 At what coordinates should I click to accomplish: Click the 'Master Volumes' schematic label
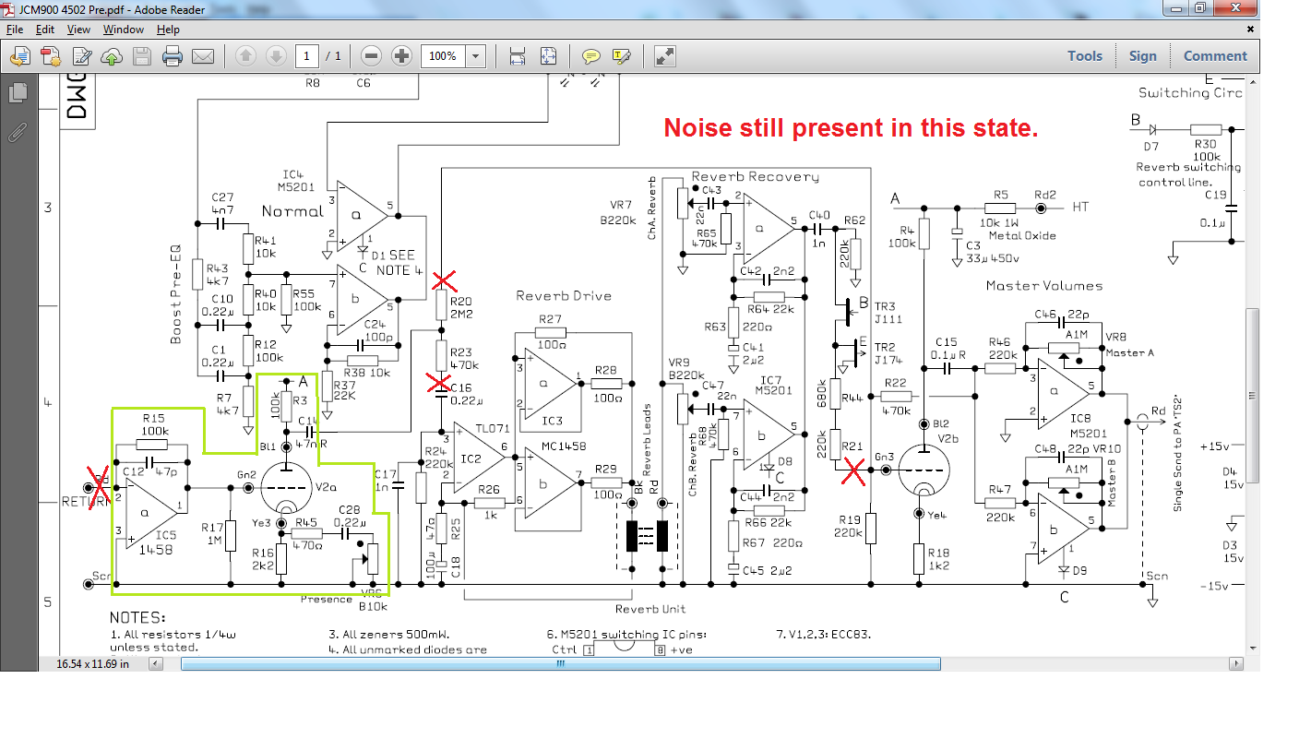pos(1044,285)
